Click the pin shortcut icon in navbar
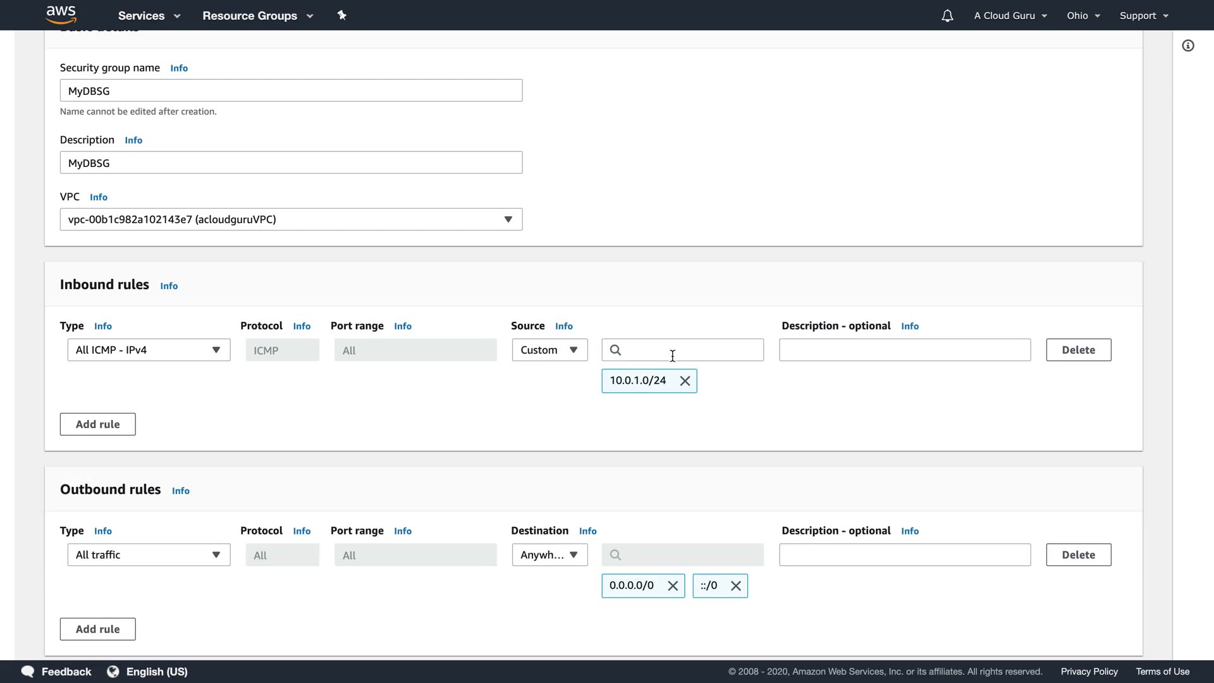 point(342,15)
